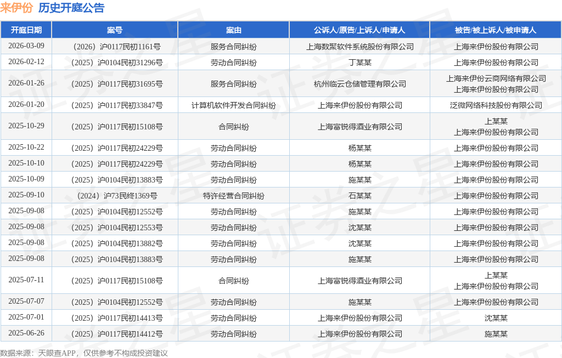
Task: Click defendant 泛微网络科技股份有限公司
Action: [496, 105]
